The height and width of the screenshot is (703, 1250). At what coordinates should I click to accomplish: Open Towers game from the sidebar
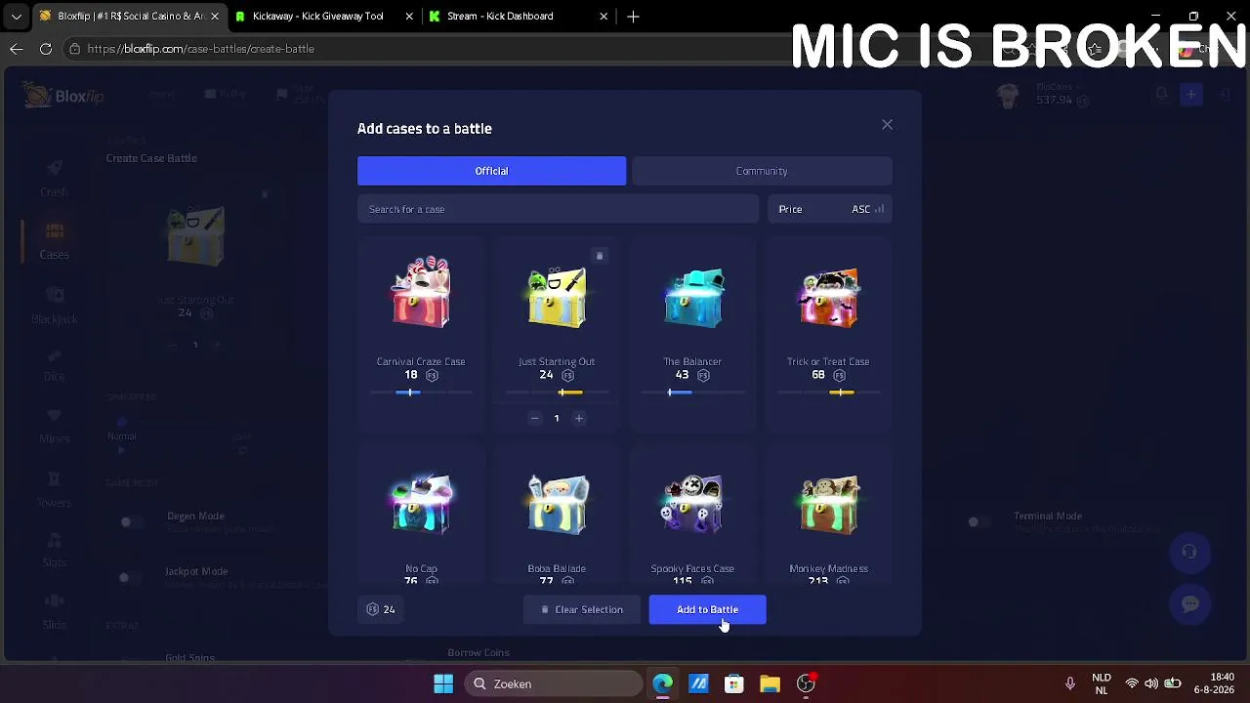[x=55, y=490]
